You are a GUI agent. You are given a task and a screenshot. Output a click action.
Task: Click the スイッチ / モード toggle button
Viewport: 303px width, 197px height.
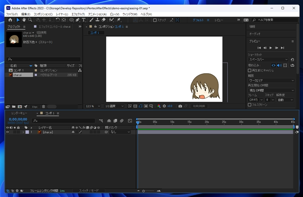pyautogui.click(x=89, y=191)
